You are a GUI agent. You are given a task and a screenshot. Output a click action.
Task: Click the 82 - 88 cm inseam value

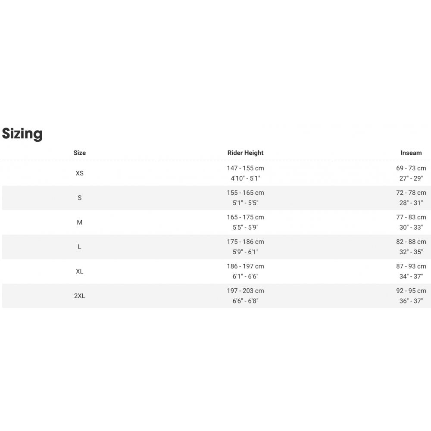[x=411, y=242]
